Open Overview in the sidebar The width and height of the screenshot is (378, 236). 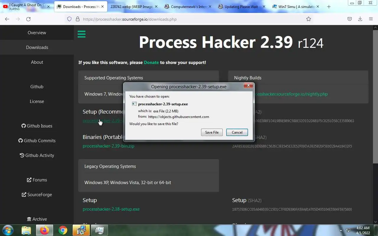37,33
